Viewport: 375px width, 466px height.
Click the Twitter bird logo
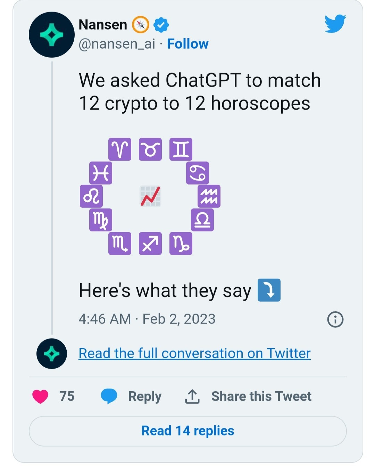pyautogui.click(x=335, y=24)
